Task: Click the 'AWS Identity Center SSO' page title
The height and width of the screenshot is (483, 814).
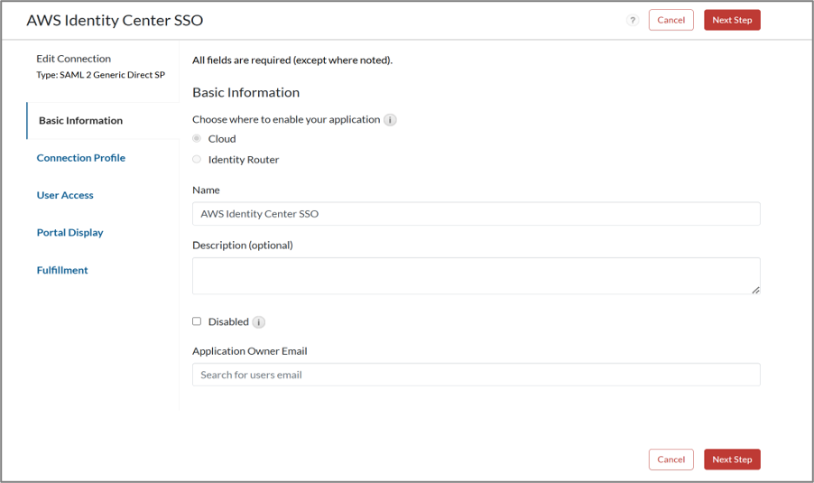Action: point(115,20)
